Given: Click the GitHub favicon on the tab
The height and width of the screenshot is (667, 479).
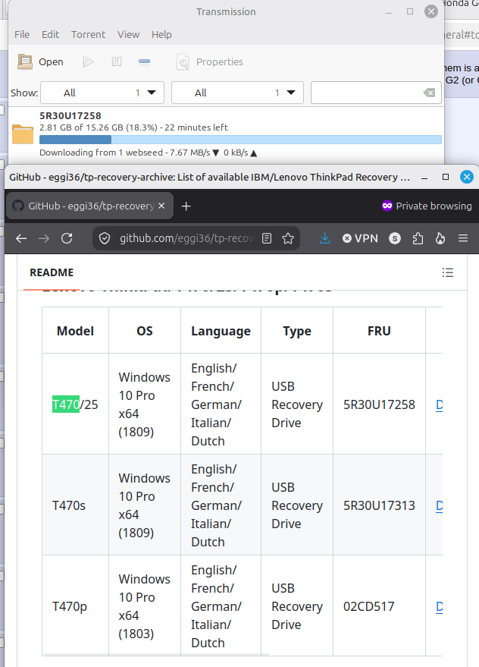Looking at the screenshot, I should [x=18, y=206].
